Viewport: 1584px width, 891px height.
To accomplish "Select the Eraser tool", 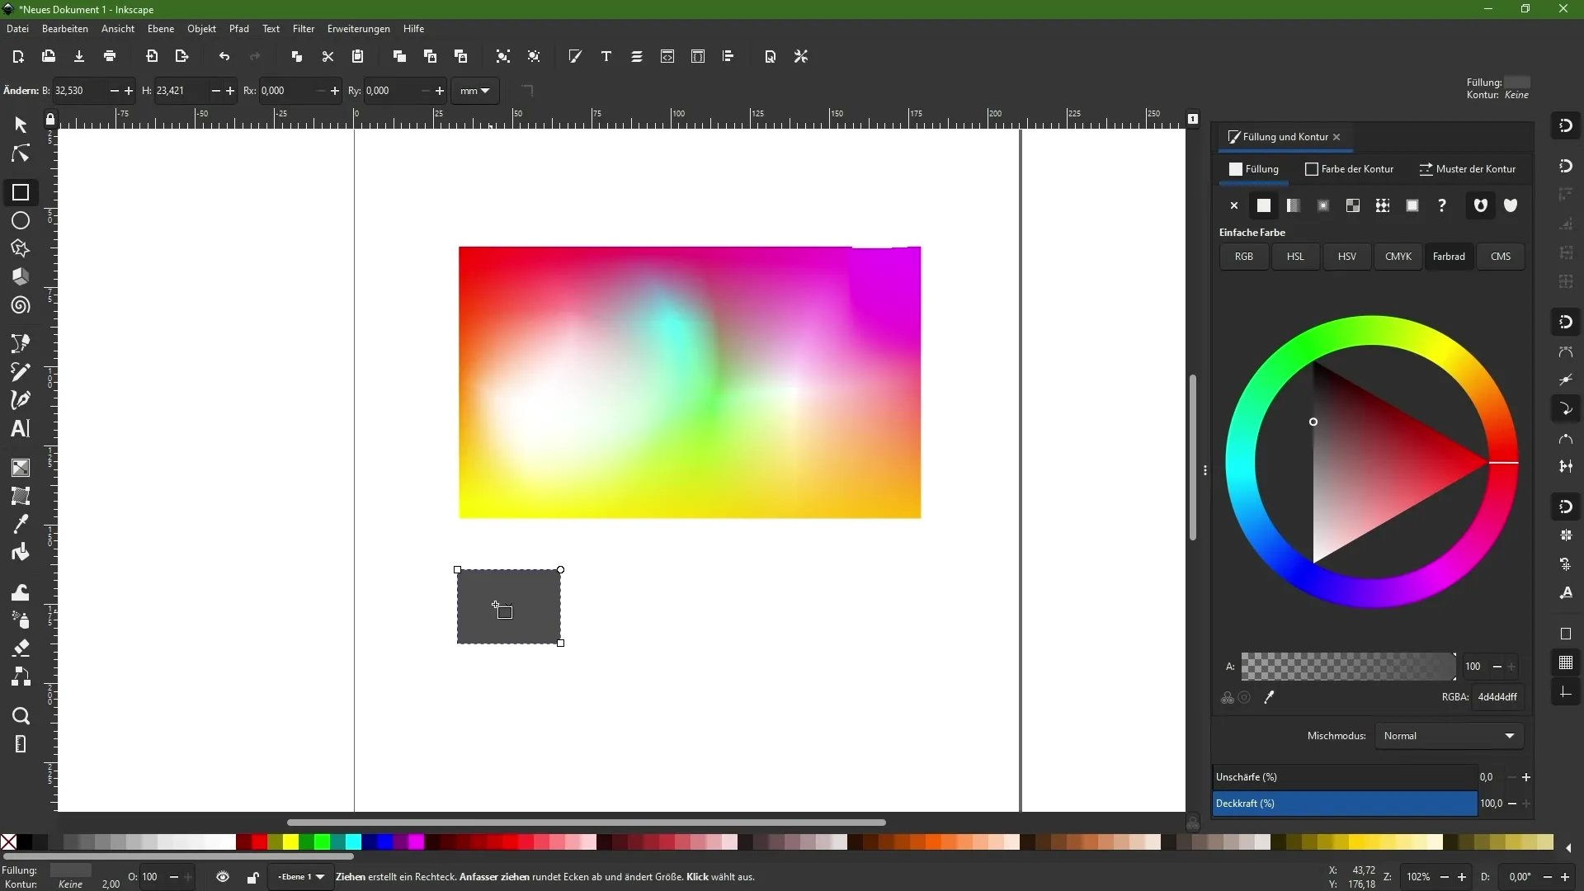I will [21, 648].
